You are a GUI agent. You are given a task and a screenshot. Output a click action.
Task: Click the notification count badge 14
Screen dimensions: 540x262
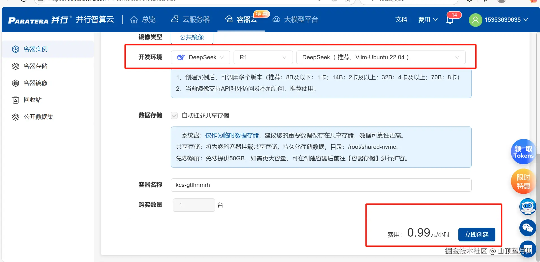pyautogui.click(x=454, y=15)
